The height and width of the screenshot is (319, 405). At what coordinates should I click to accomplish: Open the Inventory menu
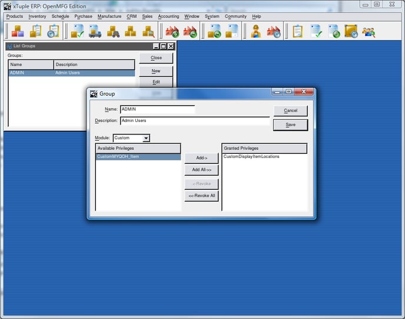(37, 17)
